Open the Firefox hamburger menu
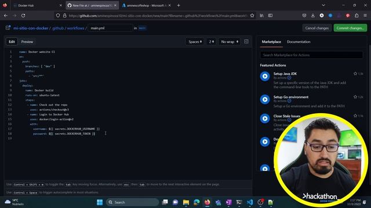This screenshot has width=371, height=208. click(365, 16)
